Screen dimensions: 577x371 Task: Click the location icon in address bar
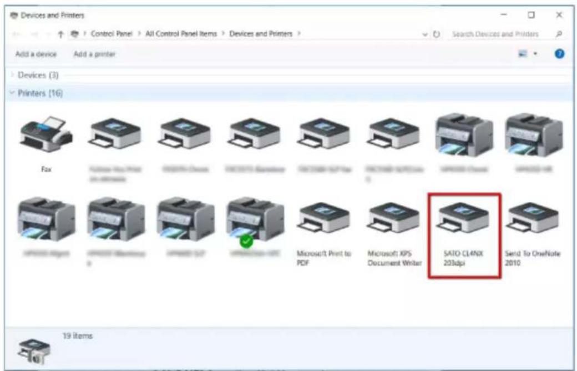click(75, 34)
